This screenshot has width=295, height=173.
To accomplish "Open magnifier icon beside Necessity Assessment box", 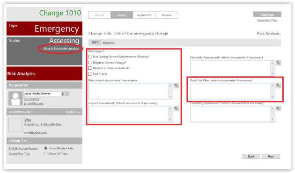I will (278, 63).
